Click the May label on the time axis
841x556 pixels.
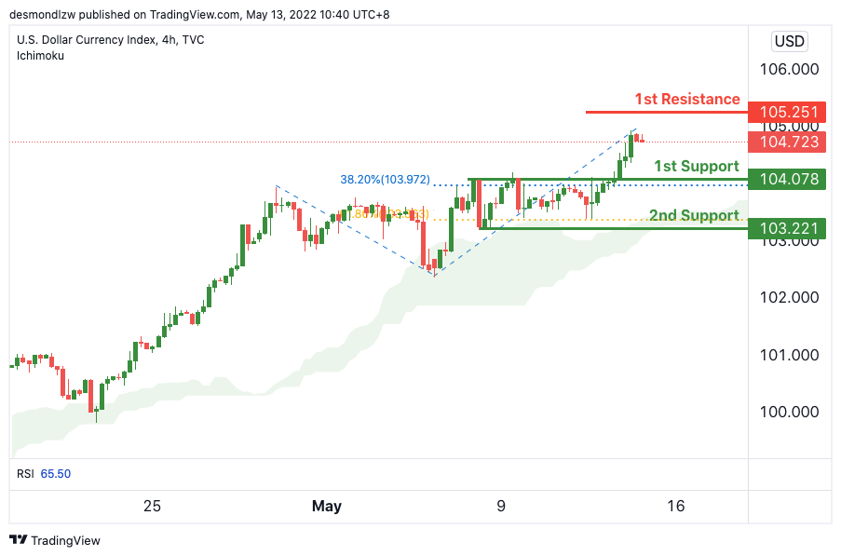[x=326, y=507]
